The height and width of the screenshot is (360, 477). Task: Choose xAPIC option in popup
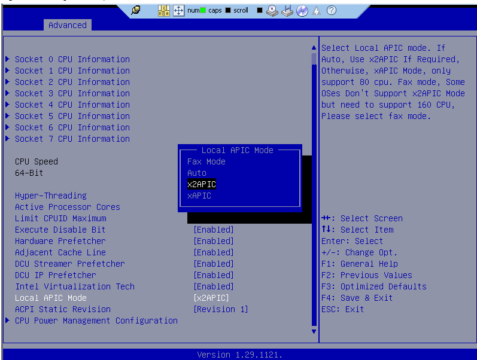pos(199,196)
